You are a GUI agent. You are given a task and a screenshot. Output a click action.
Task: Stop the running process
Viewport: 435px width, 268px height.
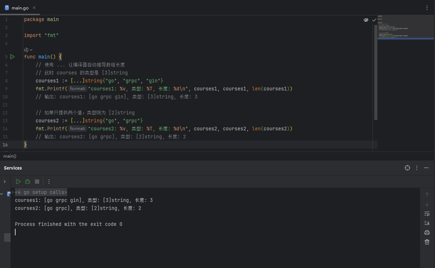(x=37, y=182)
